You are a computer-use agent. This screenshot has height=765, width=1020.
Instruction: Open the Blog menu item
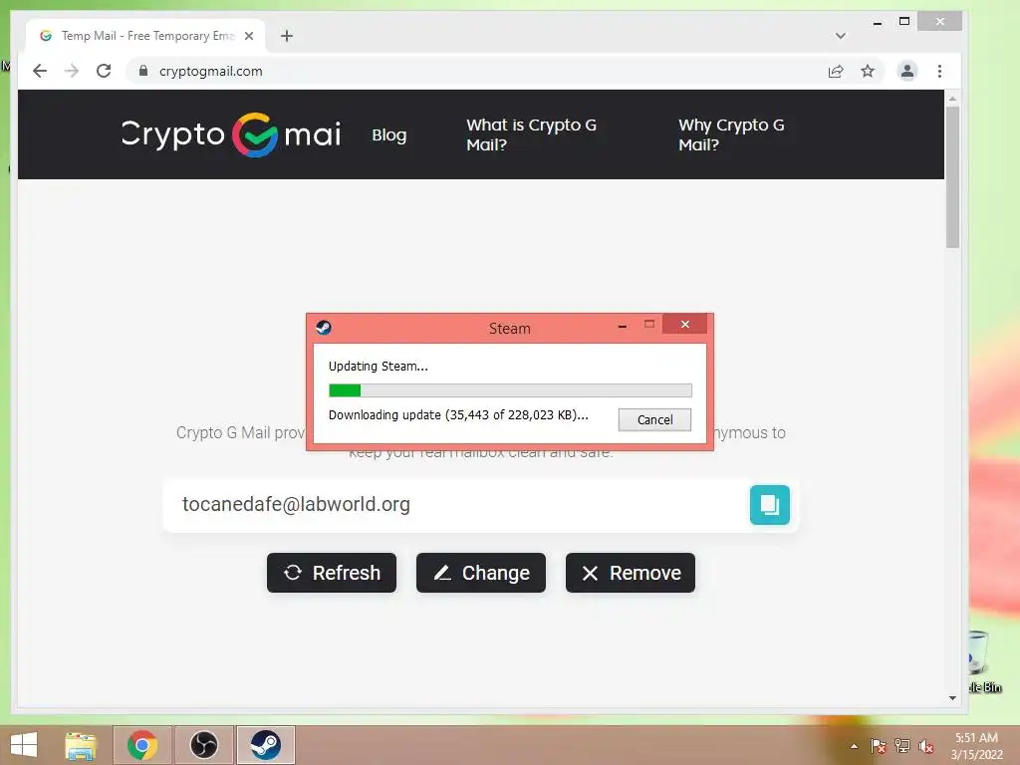[389, 134]
